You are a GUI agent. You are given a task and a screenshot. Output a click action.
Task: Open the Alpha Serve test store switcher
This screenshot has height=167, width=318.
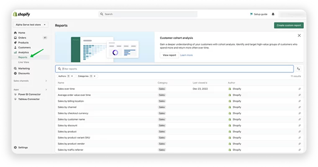(x=31, y=25)
